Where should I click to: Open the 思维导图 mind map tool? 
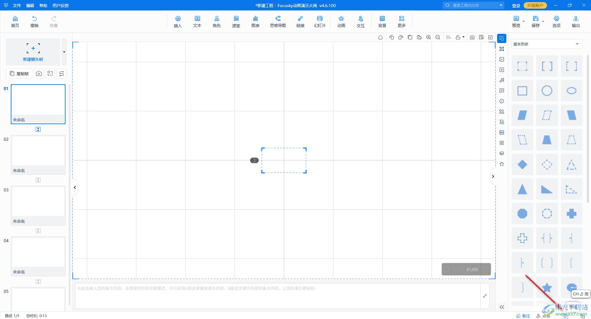(278, 22)
